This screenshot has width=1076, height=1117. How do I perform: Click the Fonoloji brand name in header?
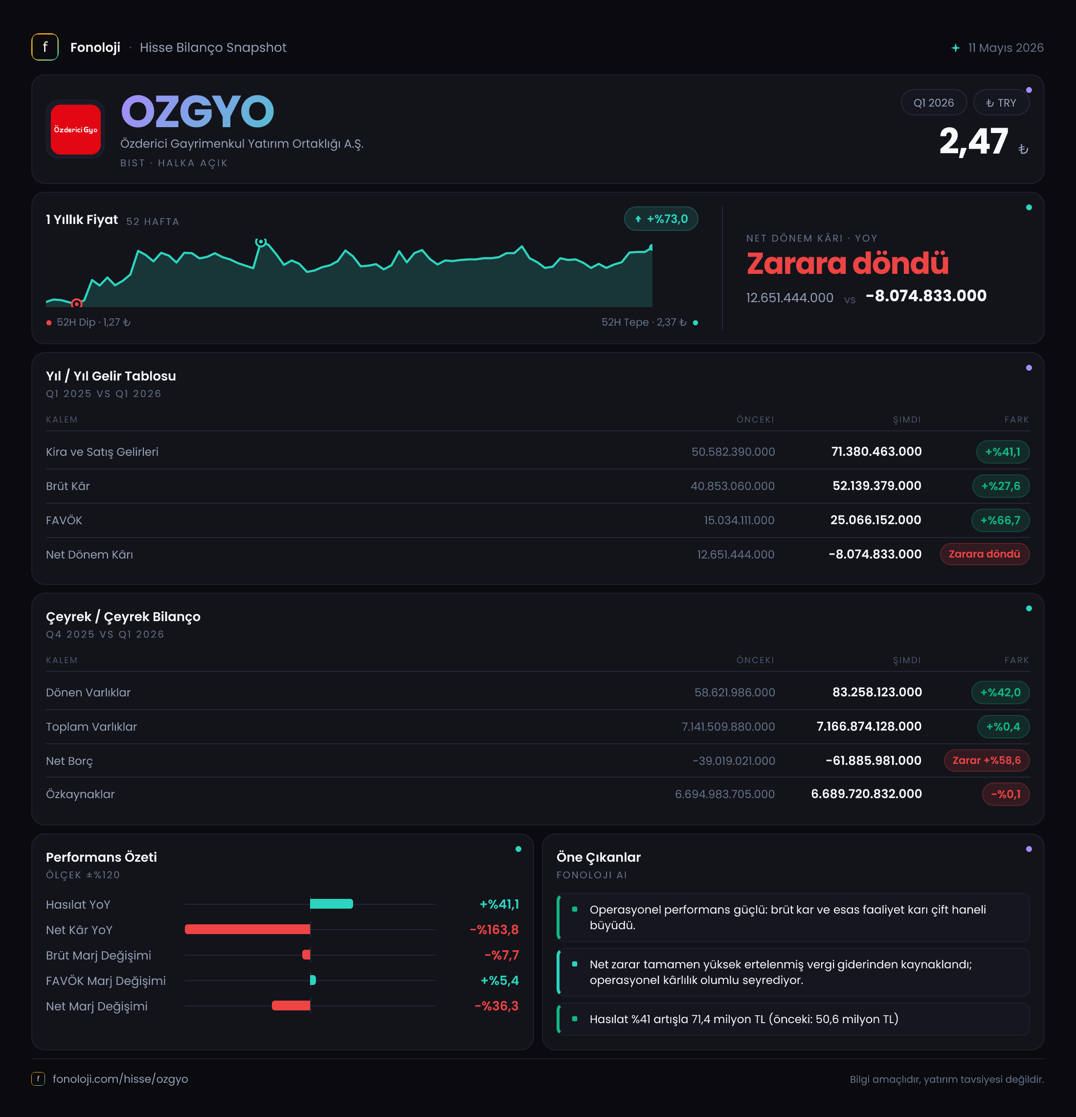(x=95, y=47)
